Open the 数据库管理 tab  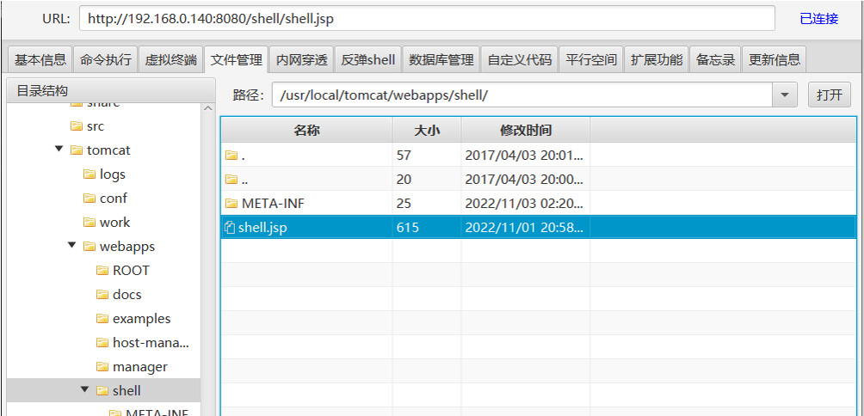441,60
